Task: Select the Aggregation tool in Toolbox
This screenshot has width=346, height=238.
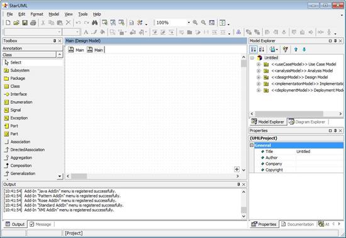Action: 33,158
